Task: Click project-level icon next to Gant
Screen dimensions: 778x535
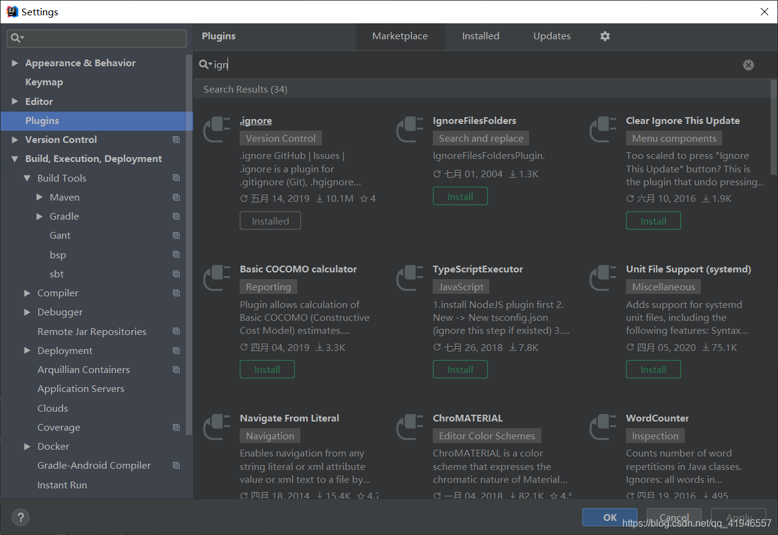Action: click(x=177, y=236)
